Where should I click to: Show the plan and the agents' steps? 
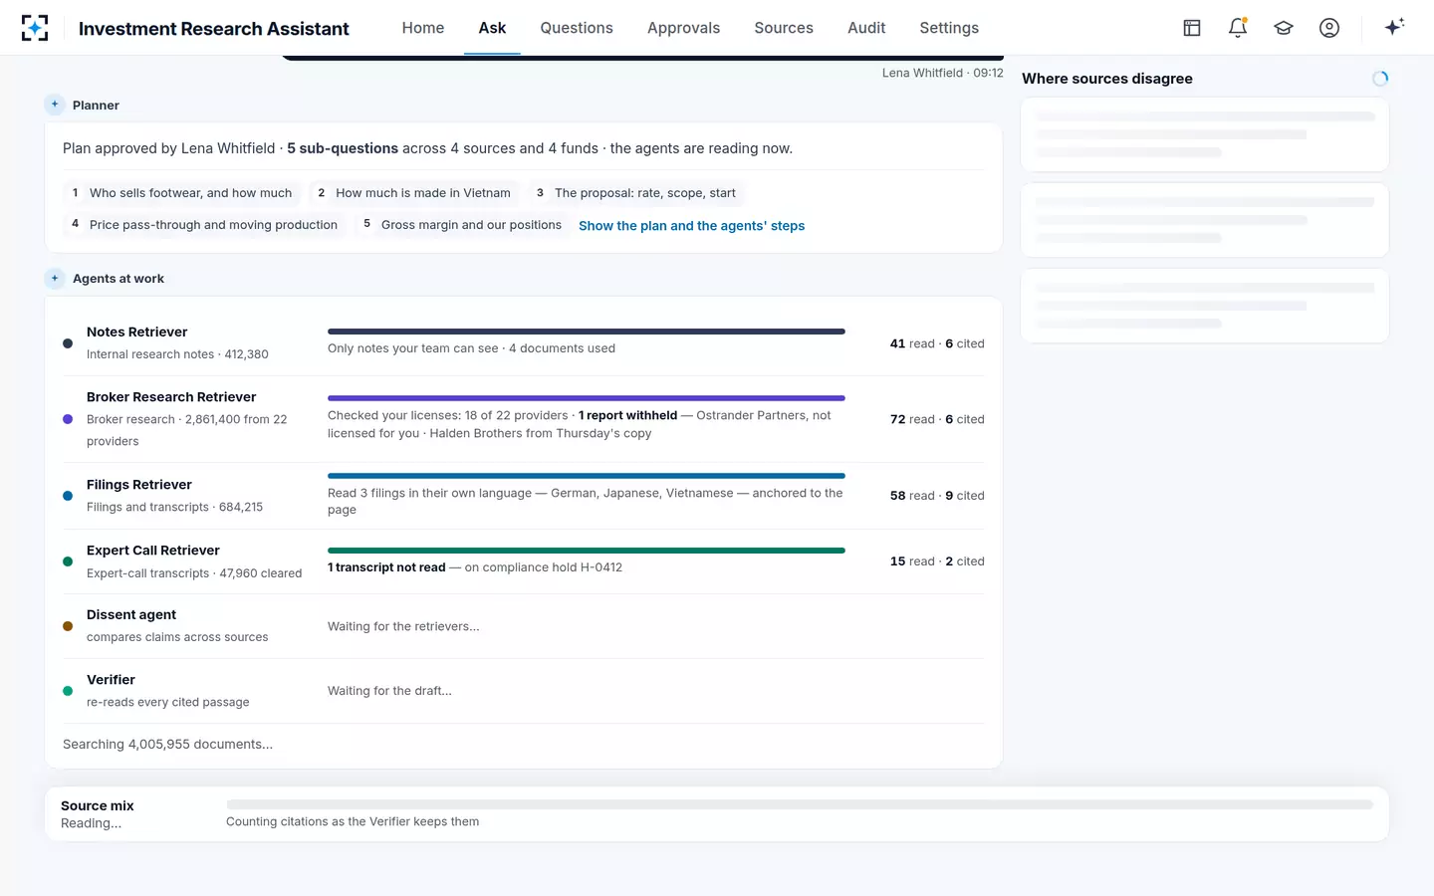tap(691, 226)
